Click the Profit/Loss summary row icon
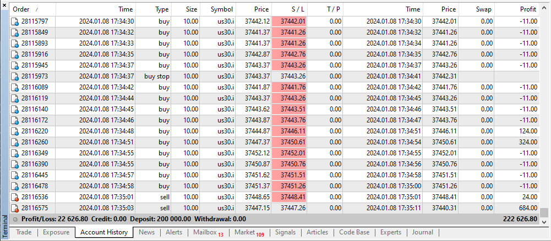 pyautogui.click(x=15, y=219)
